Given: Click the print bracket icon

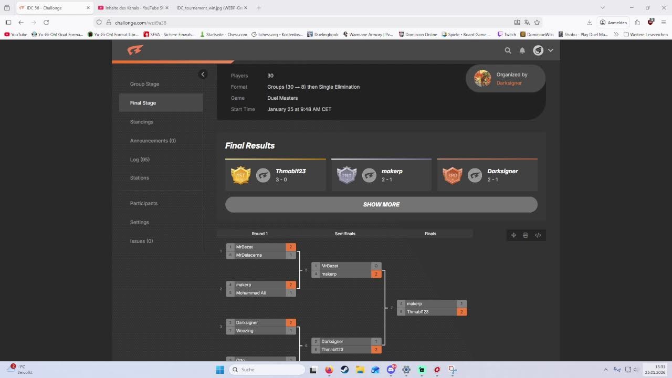Looking at the screenshot, I should click(x=526, y=235).
